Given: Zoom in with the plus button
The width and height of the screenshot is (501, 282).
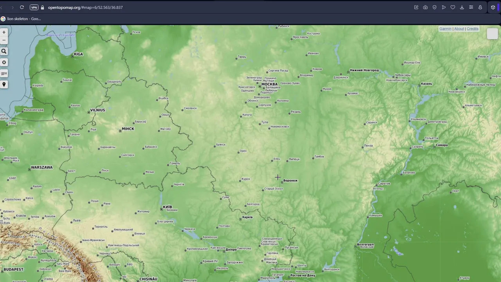Looking at the screenshot, I should tap(4, 32).
